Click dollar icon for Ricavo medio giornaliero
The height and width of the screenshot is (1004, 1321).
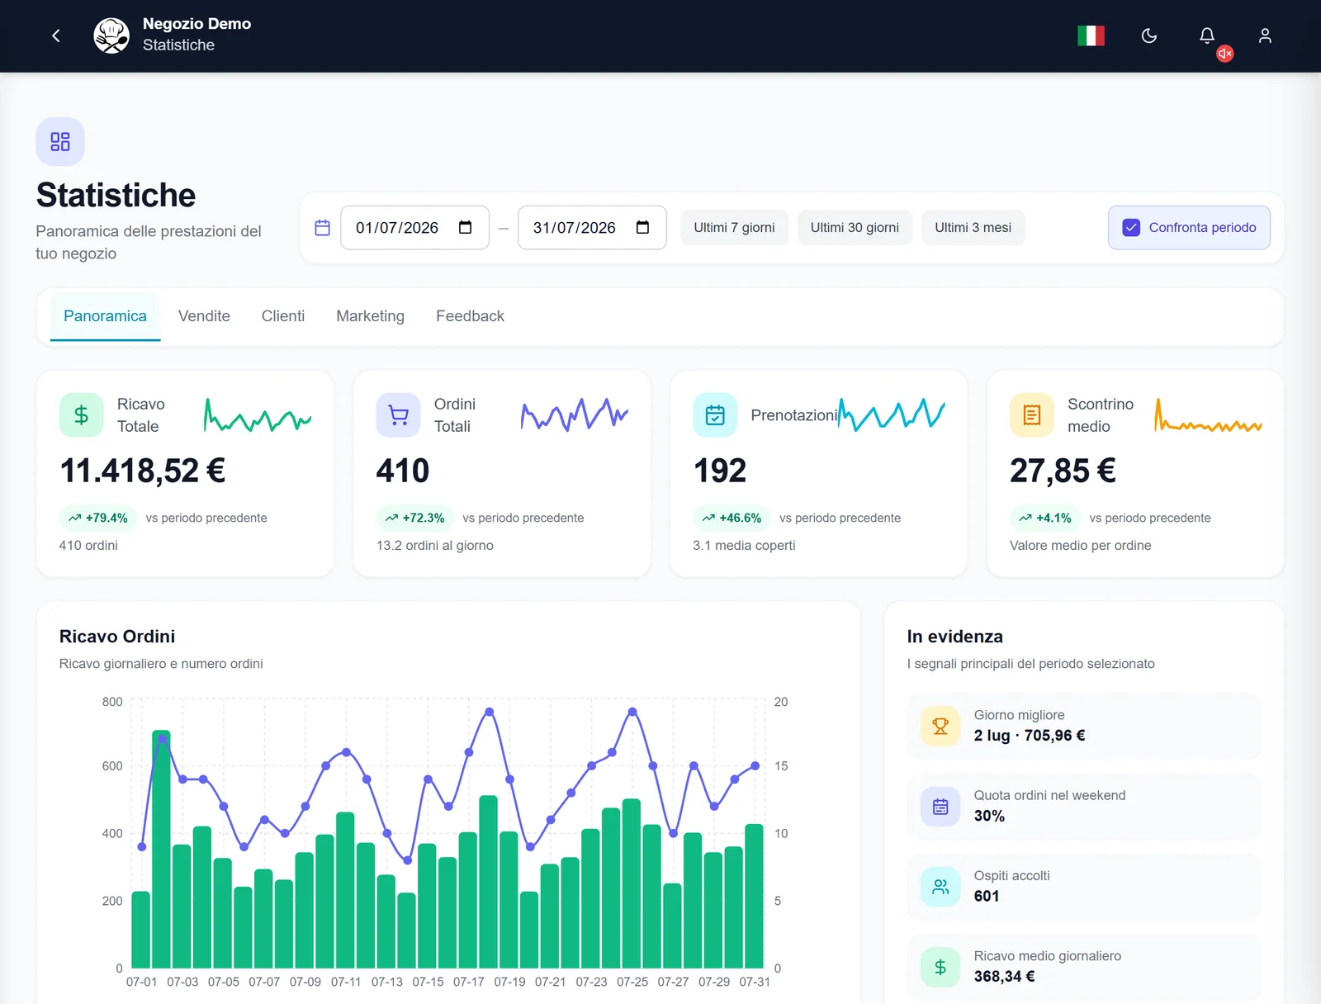[x=940, y=967]
